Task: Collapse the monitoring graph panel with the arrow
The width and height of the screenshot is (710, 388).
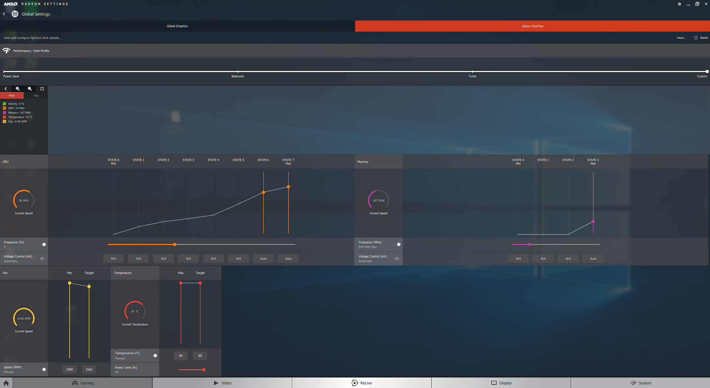Action: click(6, 89)
